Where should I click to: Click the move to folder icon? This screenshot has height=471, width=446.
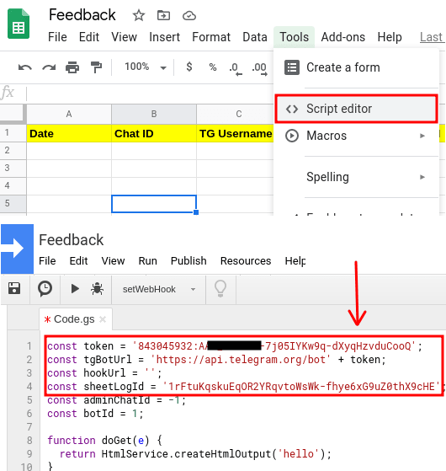click(163, 15)
